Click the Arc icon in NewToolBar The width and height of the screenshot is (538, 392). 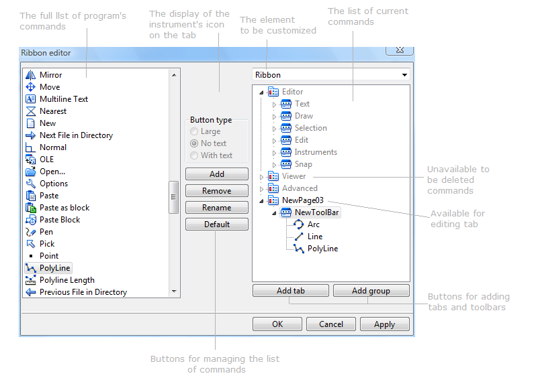tap(299, 224)
